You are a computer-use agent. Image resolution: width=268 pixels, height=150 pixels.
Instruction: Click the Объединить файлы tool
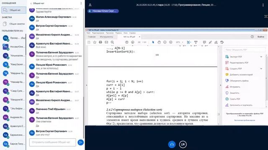pos(237,81)
